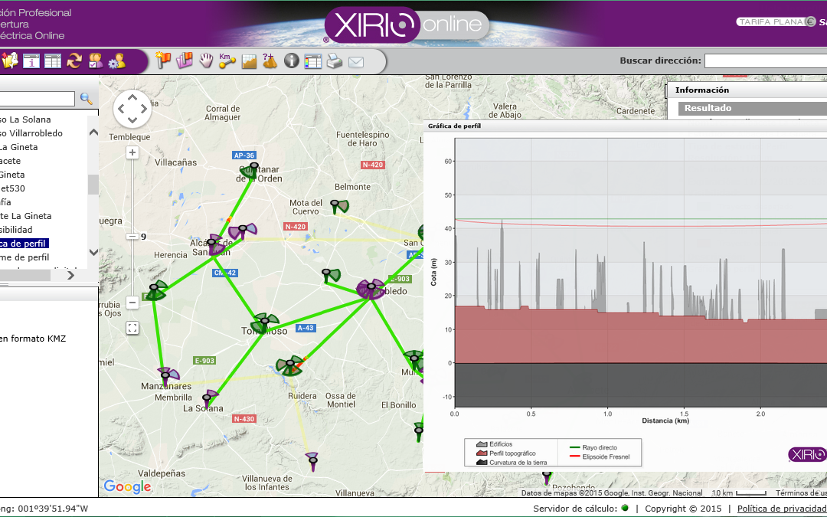Screen dimensions: 827x517
Task: Select the elevation query mountain tool
Action: (270, 61)
